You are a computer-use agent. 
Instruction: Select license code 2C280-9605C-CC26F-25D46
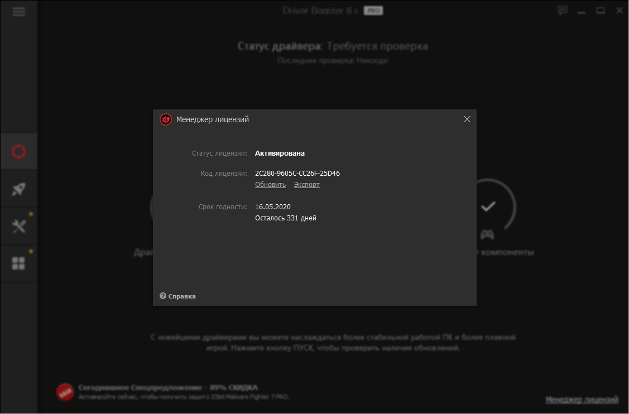pyautogui.click(x=297, y=174)
